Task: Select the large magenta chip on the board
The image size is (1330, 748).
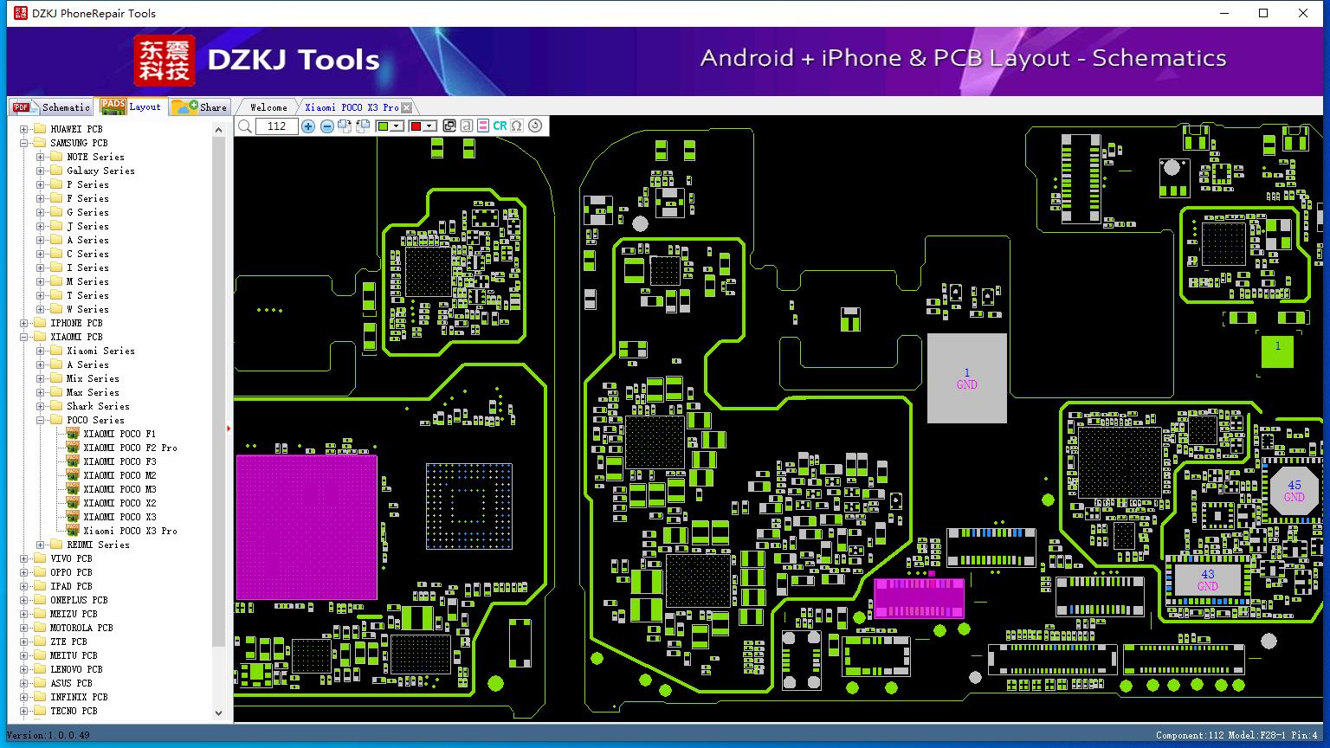Action: pyautogui.click(x=307, y=526)
